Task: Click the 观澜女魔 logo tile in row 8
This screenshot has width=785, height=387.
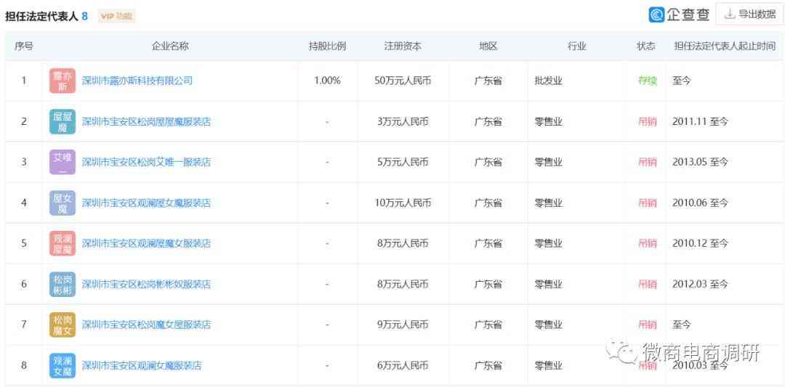Action: click(x=62, y=365)
